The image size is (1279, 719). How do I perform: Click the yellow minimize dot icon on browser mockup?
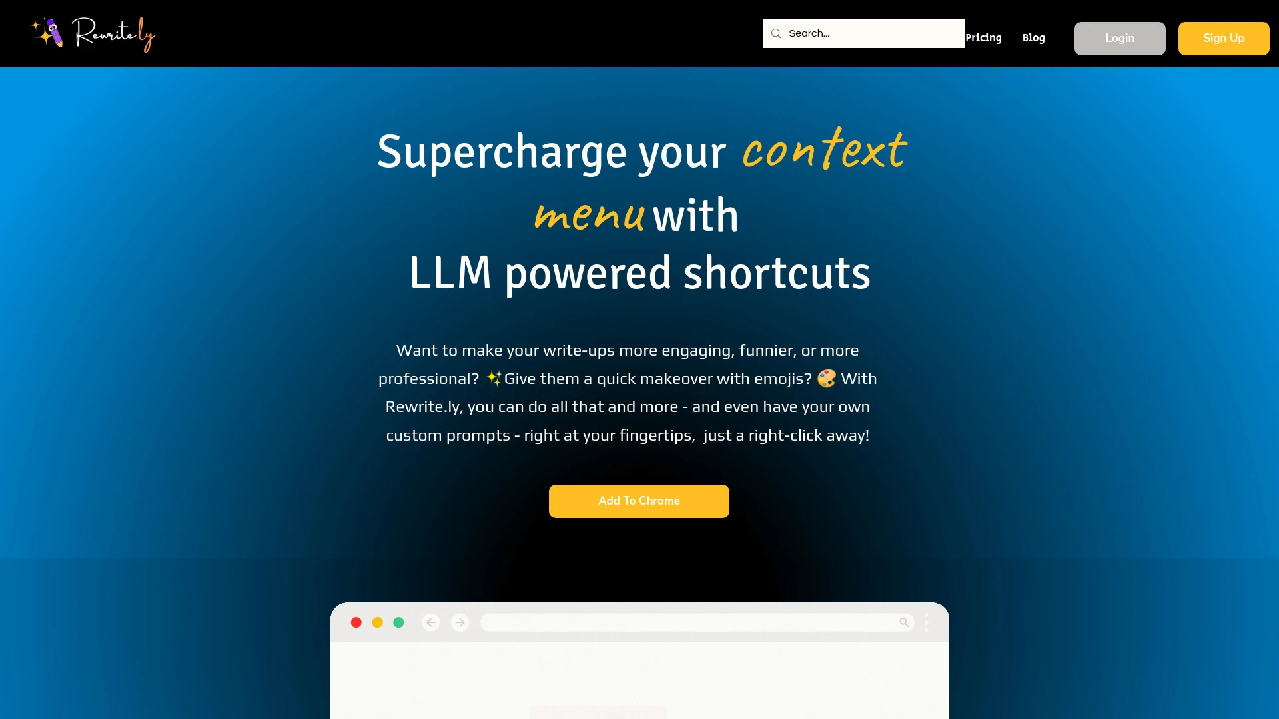377,622
